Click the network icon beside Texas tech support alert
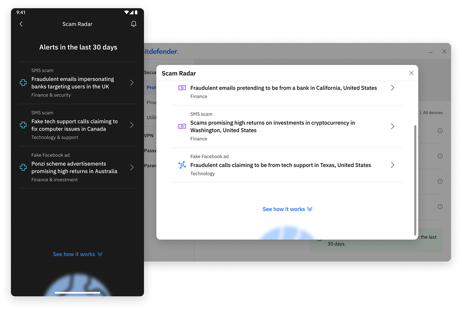 pos(182,165)
